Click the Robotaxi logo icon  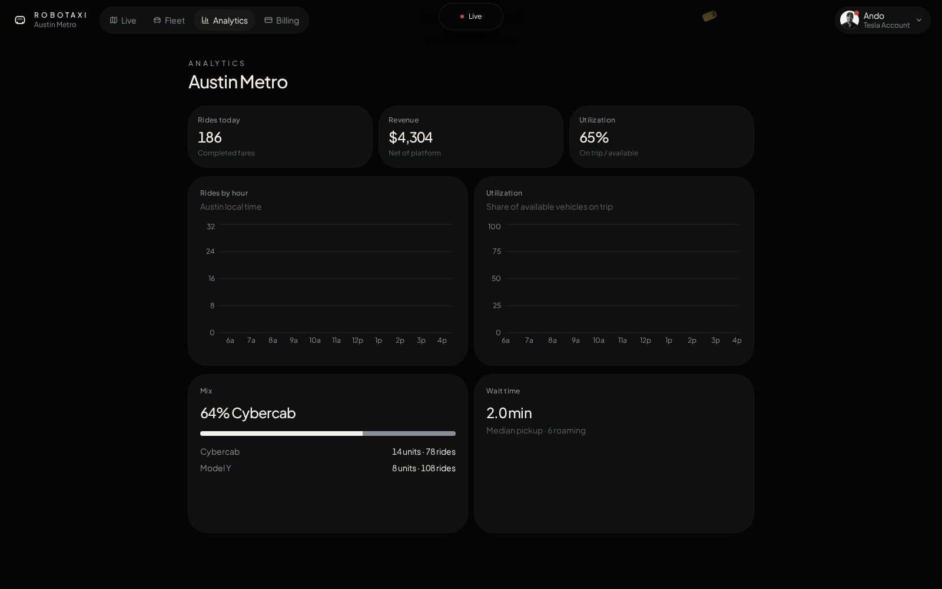[x=20, y=20]
